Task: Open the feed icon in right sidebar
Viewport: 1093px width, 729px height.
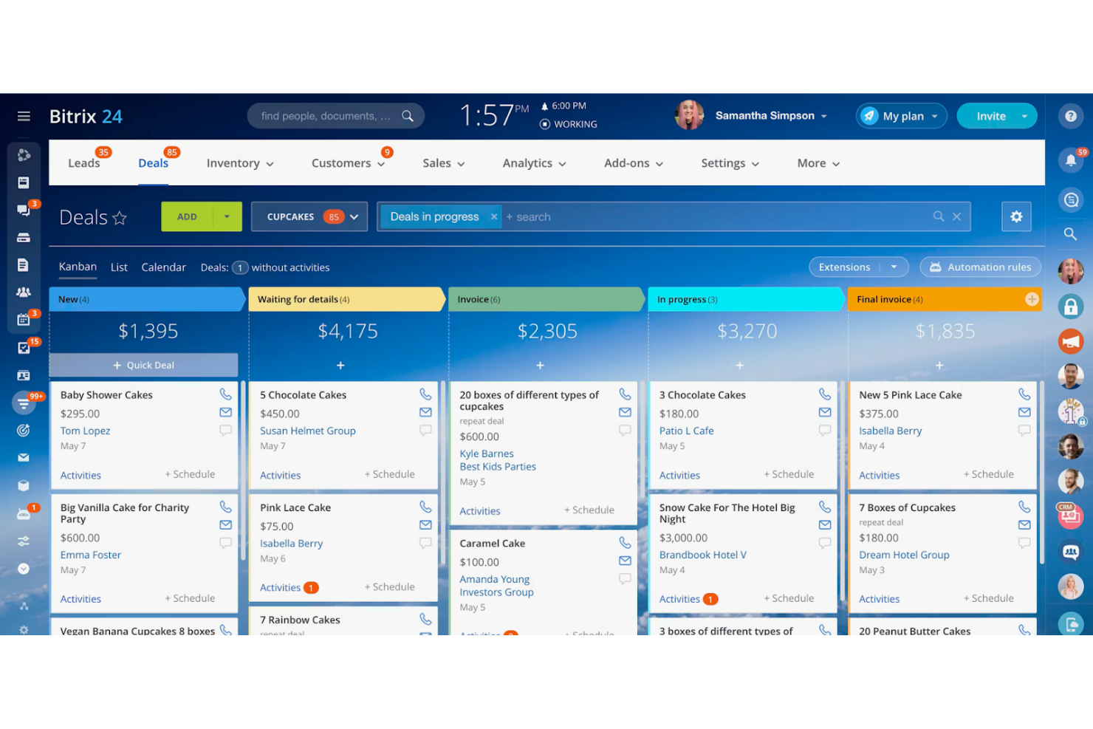Action: tap(1070, 199)
